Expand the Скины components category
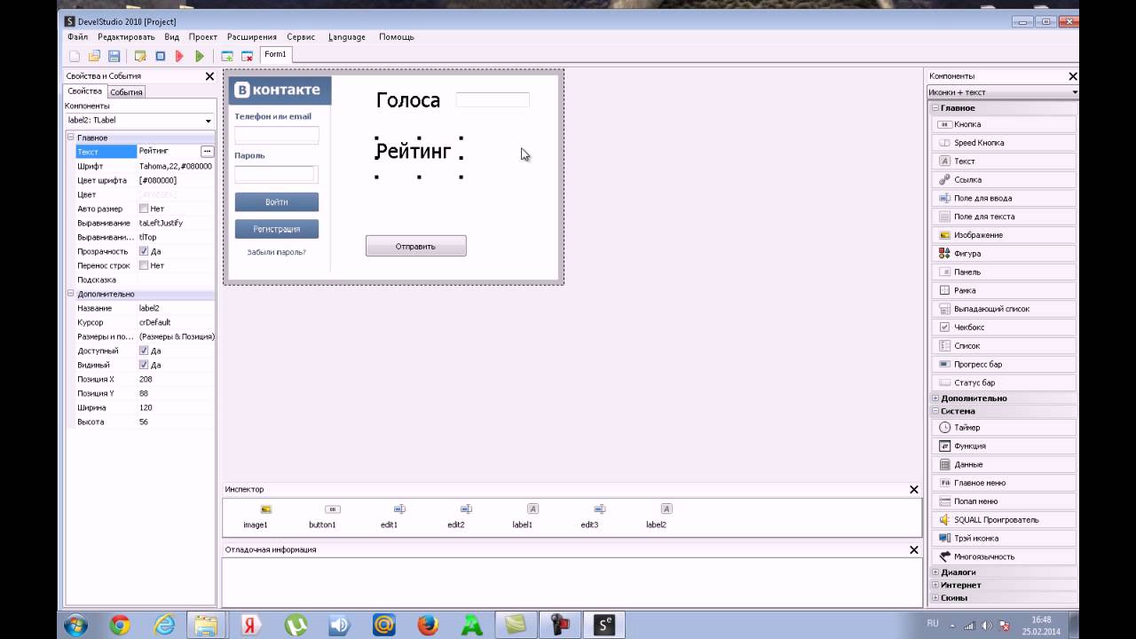The image size is (1136, 639). [935, 598]
